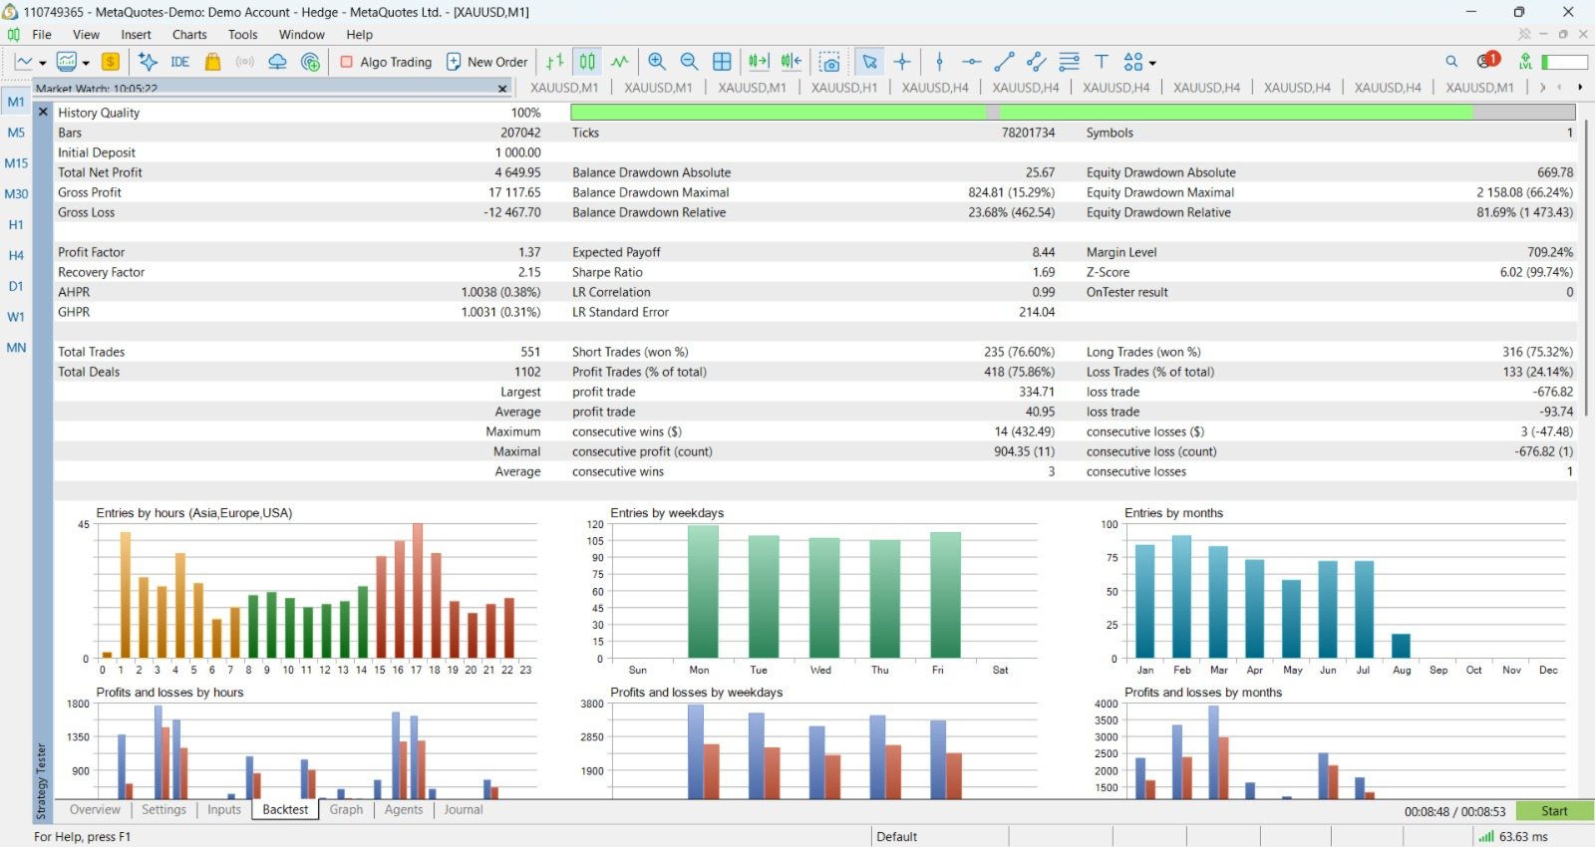Screen dimensions: 1595x847
Task: Click the text label T tool
Action: [1102, 62]
